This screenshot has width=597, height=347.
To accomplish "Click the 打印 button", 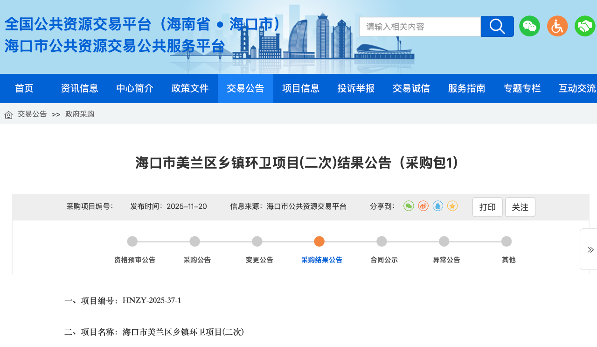I will pos(487,207).
